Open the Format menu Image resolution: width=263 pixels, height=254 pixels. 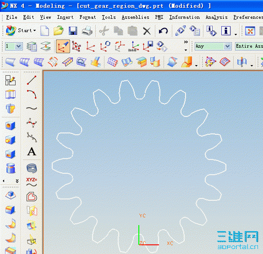pos(88,17)
